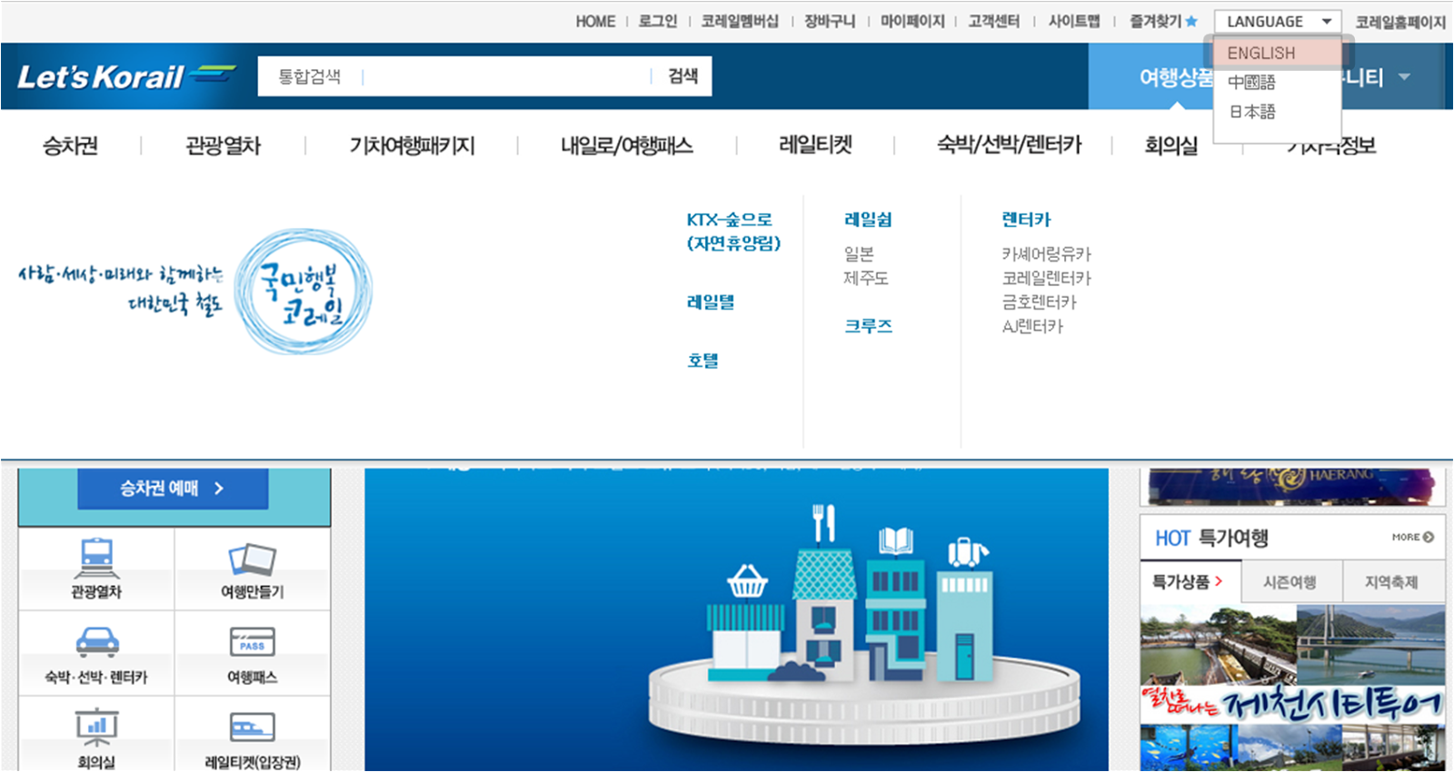Screen dimensions: 1454x772
Task: Open the 고객센터 link
Action: [x=993, y=21]
